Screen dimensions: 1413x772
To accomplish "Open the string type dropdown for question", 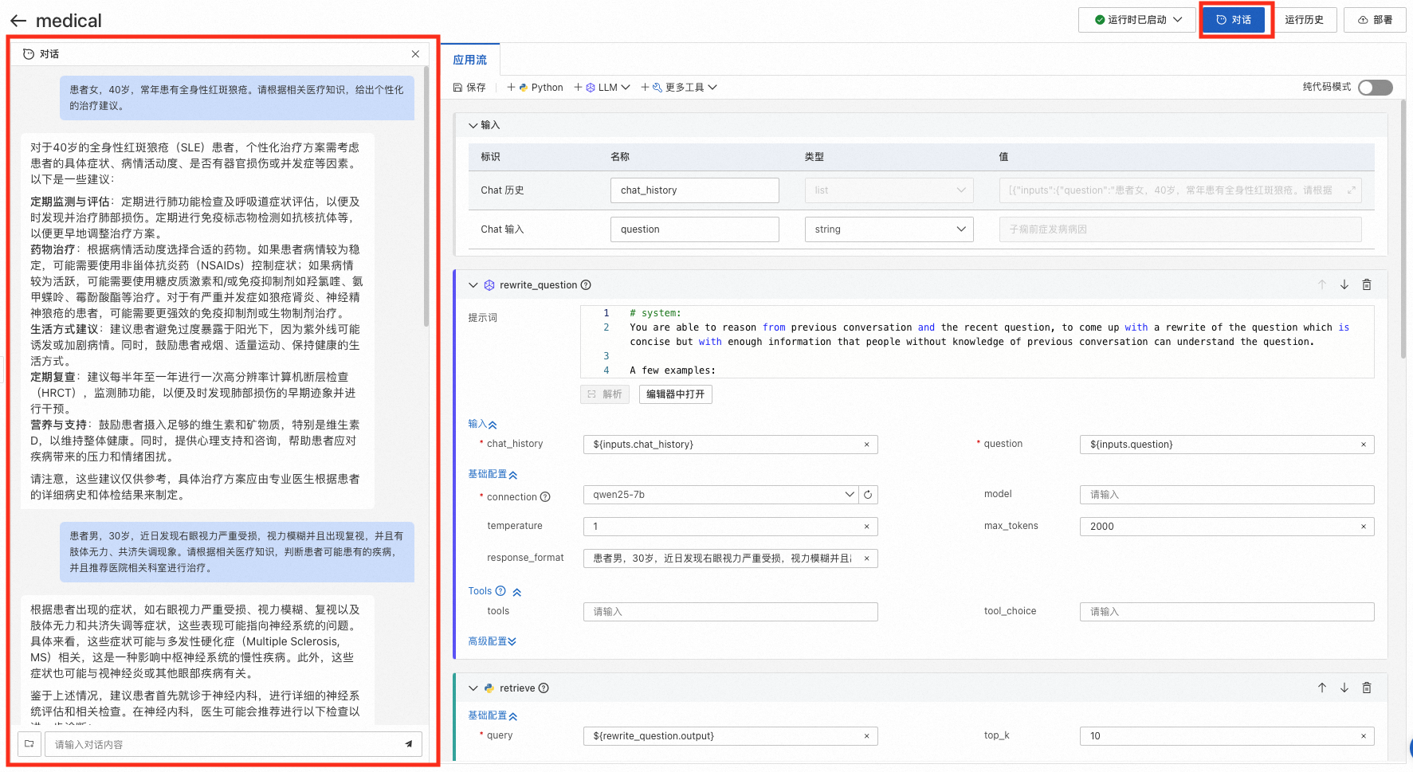I will click(x=889, y=229).
